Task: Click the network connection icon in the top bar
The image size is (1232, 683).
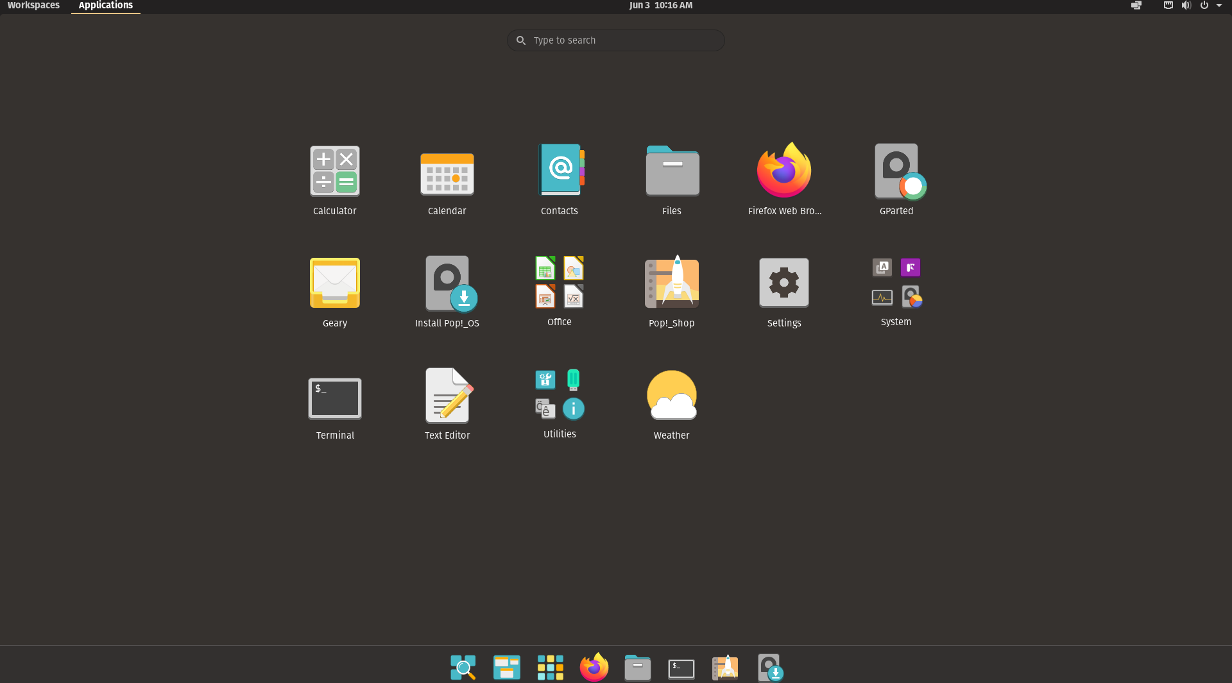Action: coord(1168,5)
